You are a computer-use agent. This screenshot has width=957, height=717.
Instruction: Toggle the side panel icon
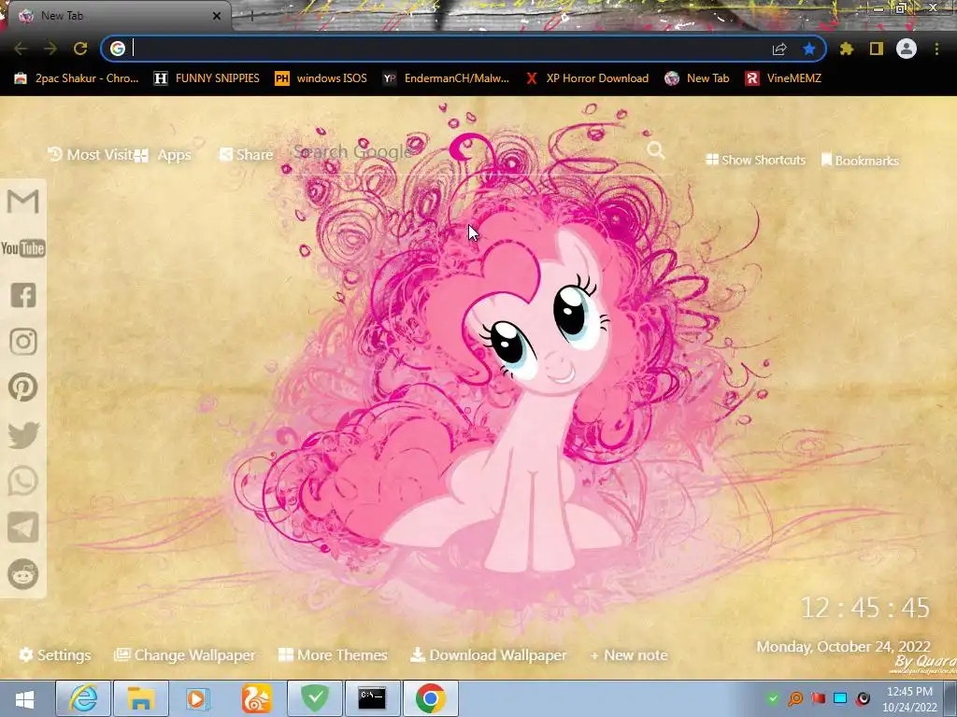[x=877, y=49]
